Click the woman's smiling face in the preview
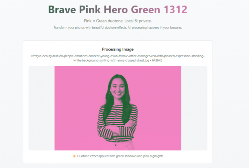The width and height of the screenshot is (249, 168). pyautogui.click(x=118, y=88)
